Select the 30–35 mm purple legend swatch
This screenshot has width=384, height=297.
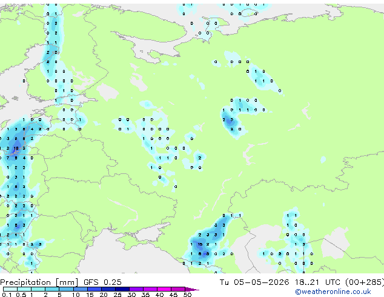(x=136, y=289)
